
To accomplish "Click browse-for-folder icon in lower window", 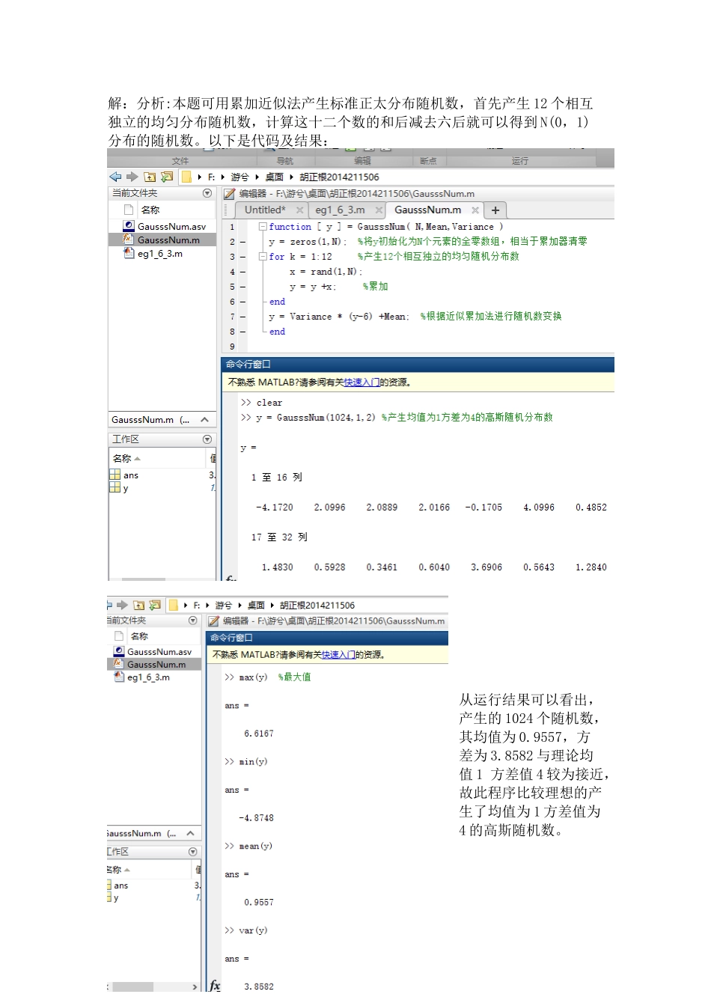I will pos(155,605).
